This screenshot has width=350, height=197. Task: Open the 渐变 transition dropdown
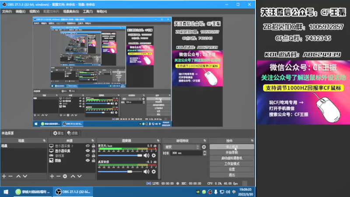point(182,147)
